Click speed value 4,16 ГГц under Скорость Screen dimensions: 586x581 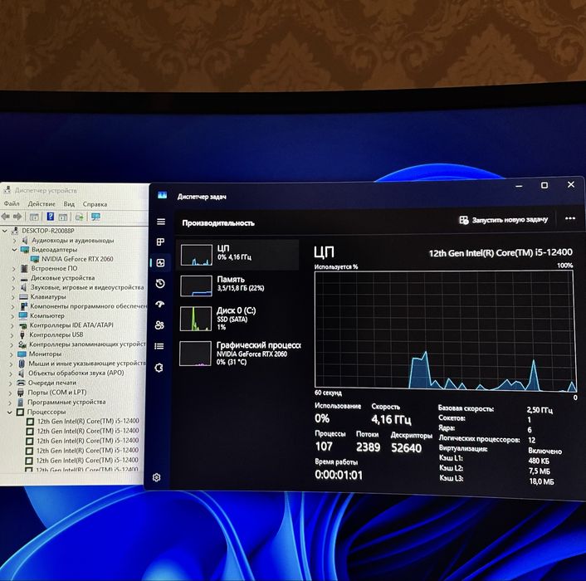click(391, 420)
